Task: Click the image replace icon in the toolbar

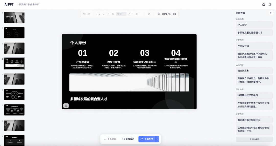Action: click(149, 14)
